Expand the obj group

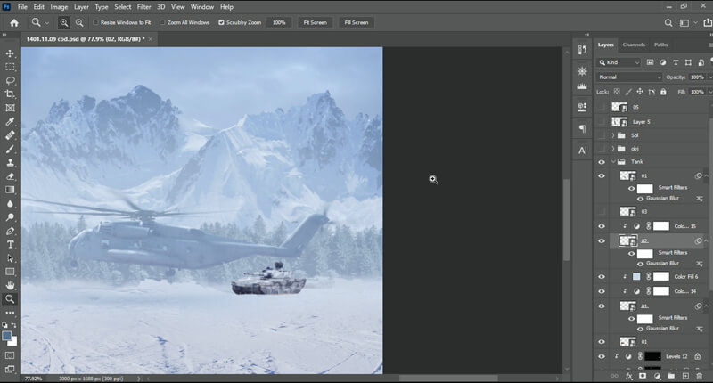613,149
